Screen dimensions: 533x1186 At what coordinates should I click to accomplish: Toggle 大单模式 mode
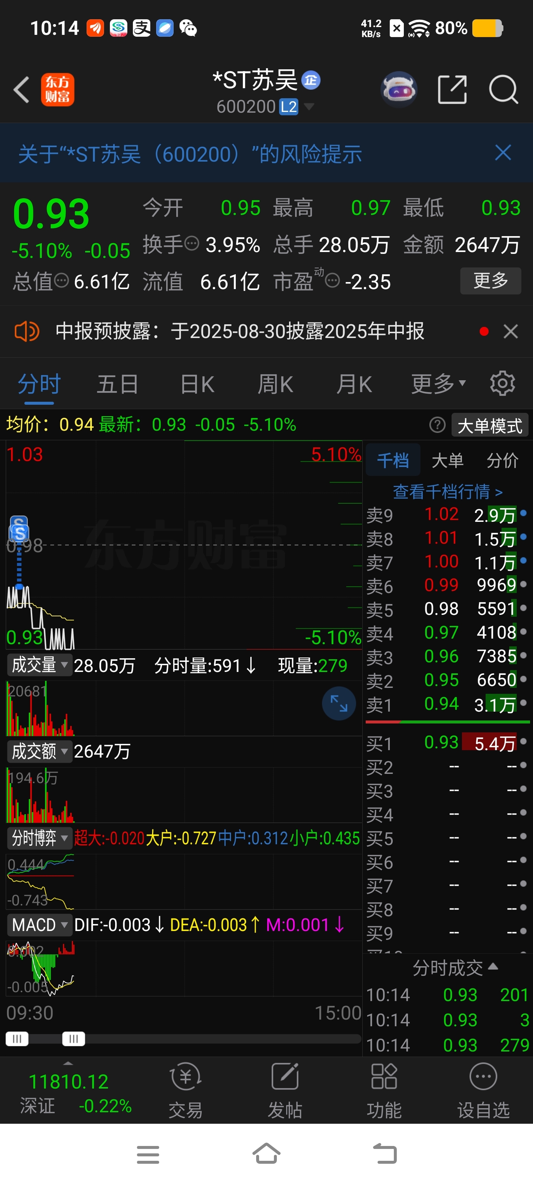click(x=490, y=425)
